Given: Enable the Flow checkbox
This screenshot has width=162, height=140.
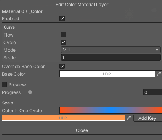Looking at the screenshot, I should [x=64, y=35].
